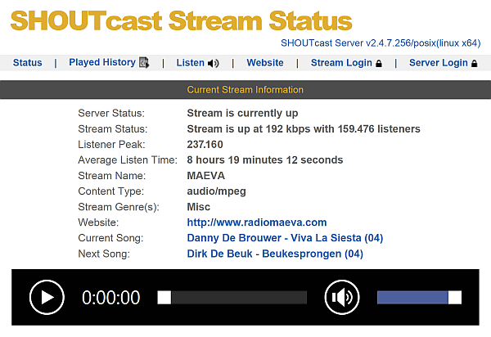Select the stream name MAEVA
491x337 pixels.
pos(205,176)
